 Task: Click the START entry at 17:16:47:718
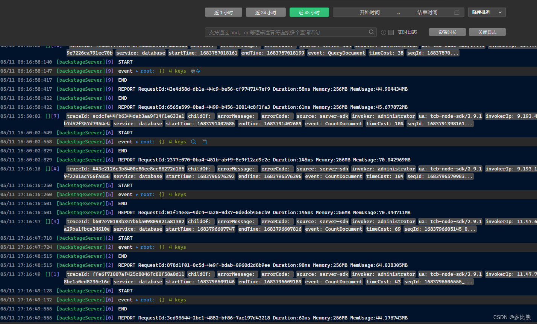click(x=125, y=238)
